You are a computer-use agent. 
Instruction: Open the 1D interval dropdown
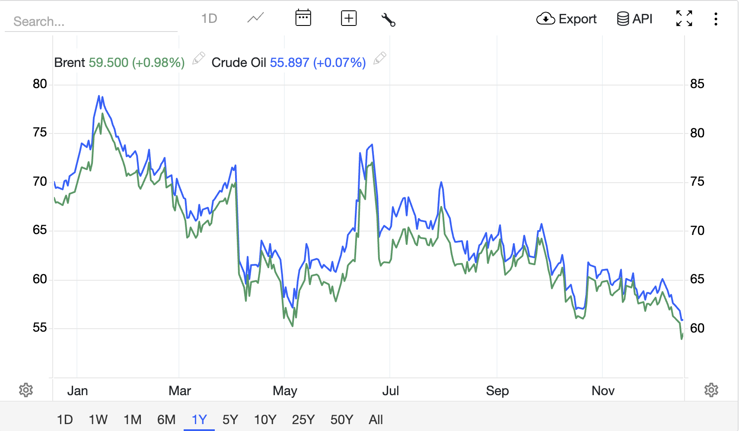tap(209, 18)
